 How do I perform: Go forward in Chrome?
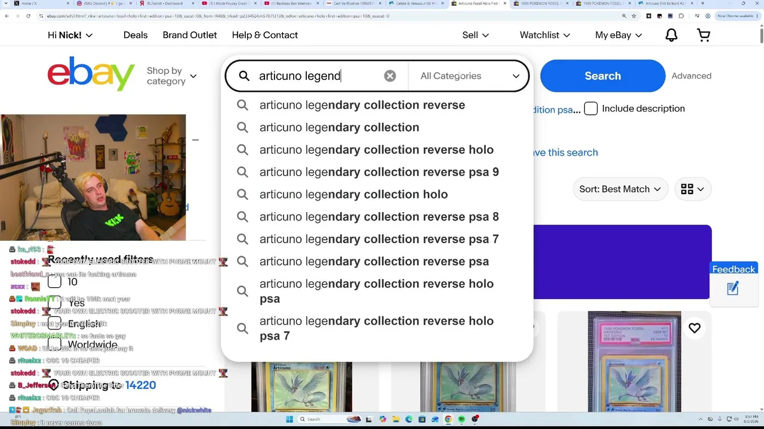(x=17, y=15)
